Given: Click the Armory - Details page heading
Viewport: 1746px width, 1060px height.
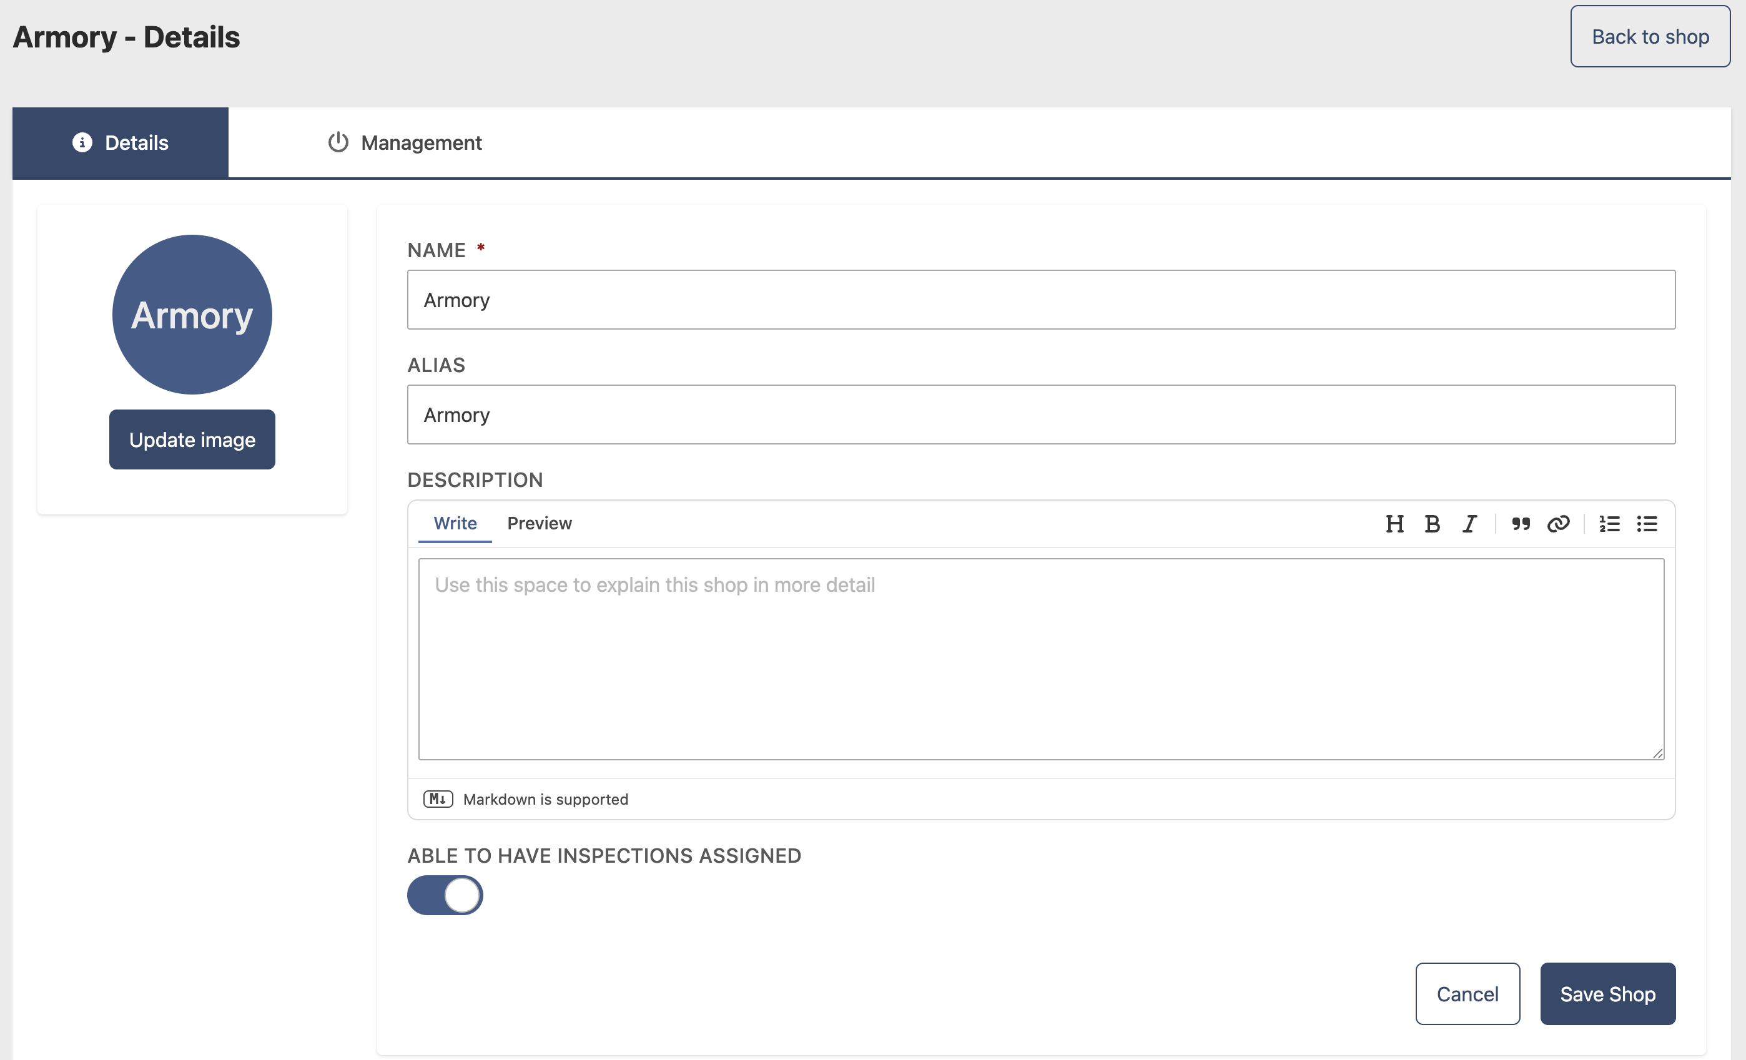Looking at the screenshot, I should (x=127, y=37).
